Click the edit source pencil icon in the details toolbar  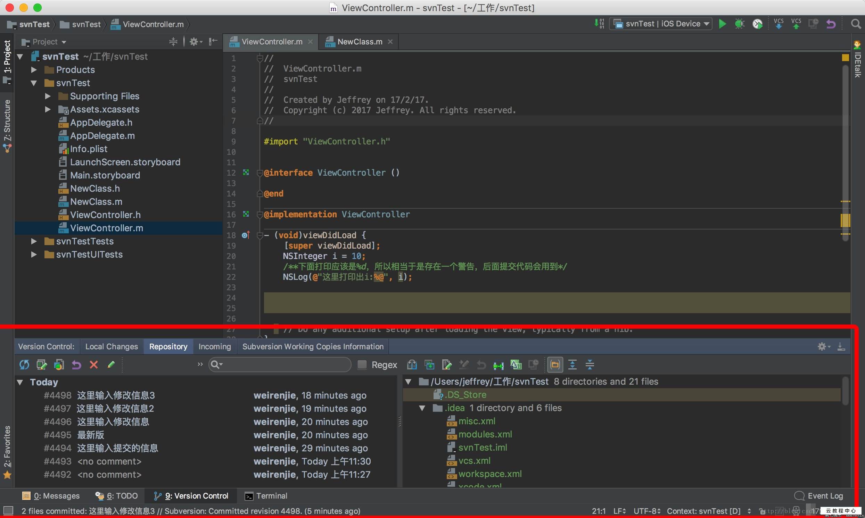[446, 365]
